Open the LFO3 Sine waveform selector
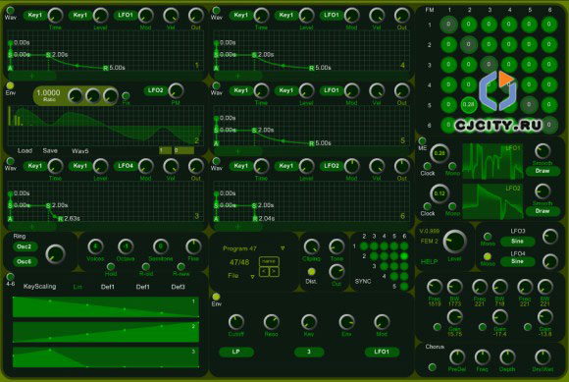The height and width of the screenshot is (382, 569). click(x=517, y=242)
